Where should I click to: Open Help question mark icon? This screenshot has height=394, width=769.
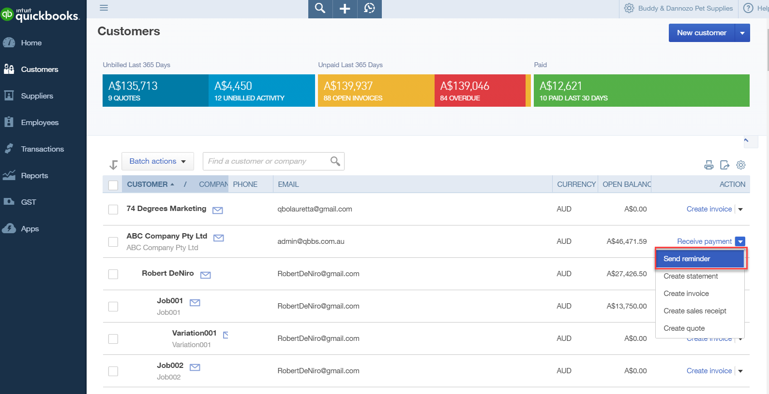(x=748, y=8)
